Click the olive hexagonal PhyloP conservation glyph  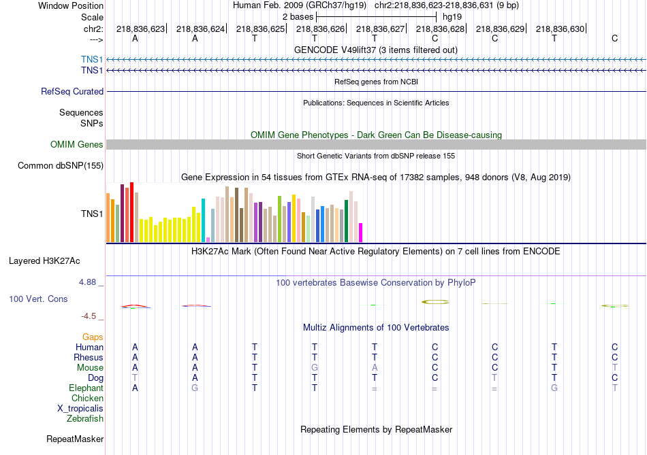pos(435,302)
